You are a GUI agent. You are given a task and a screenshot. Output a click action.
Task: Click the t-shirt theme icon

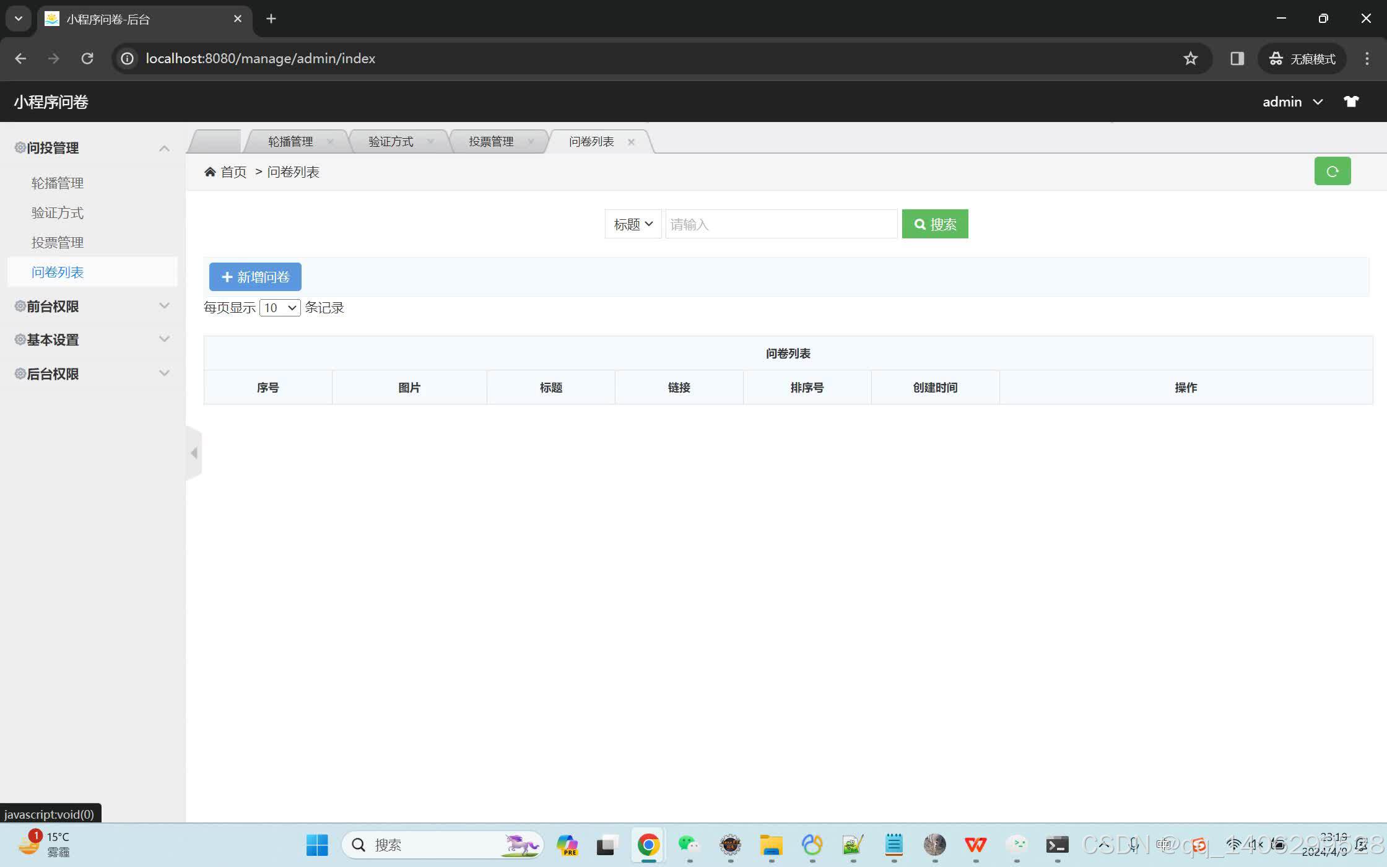pos(1350,102)
